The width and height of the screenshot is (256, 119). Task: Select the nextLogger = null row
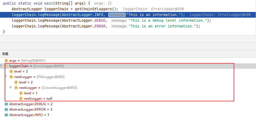38,99
